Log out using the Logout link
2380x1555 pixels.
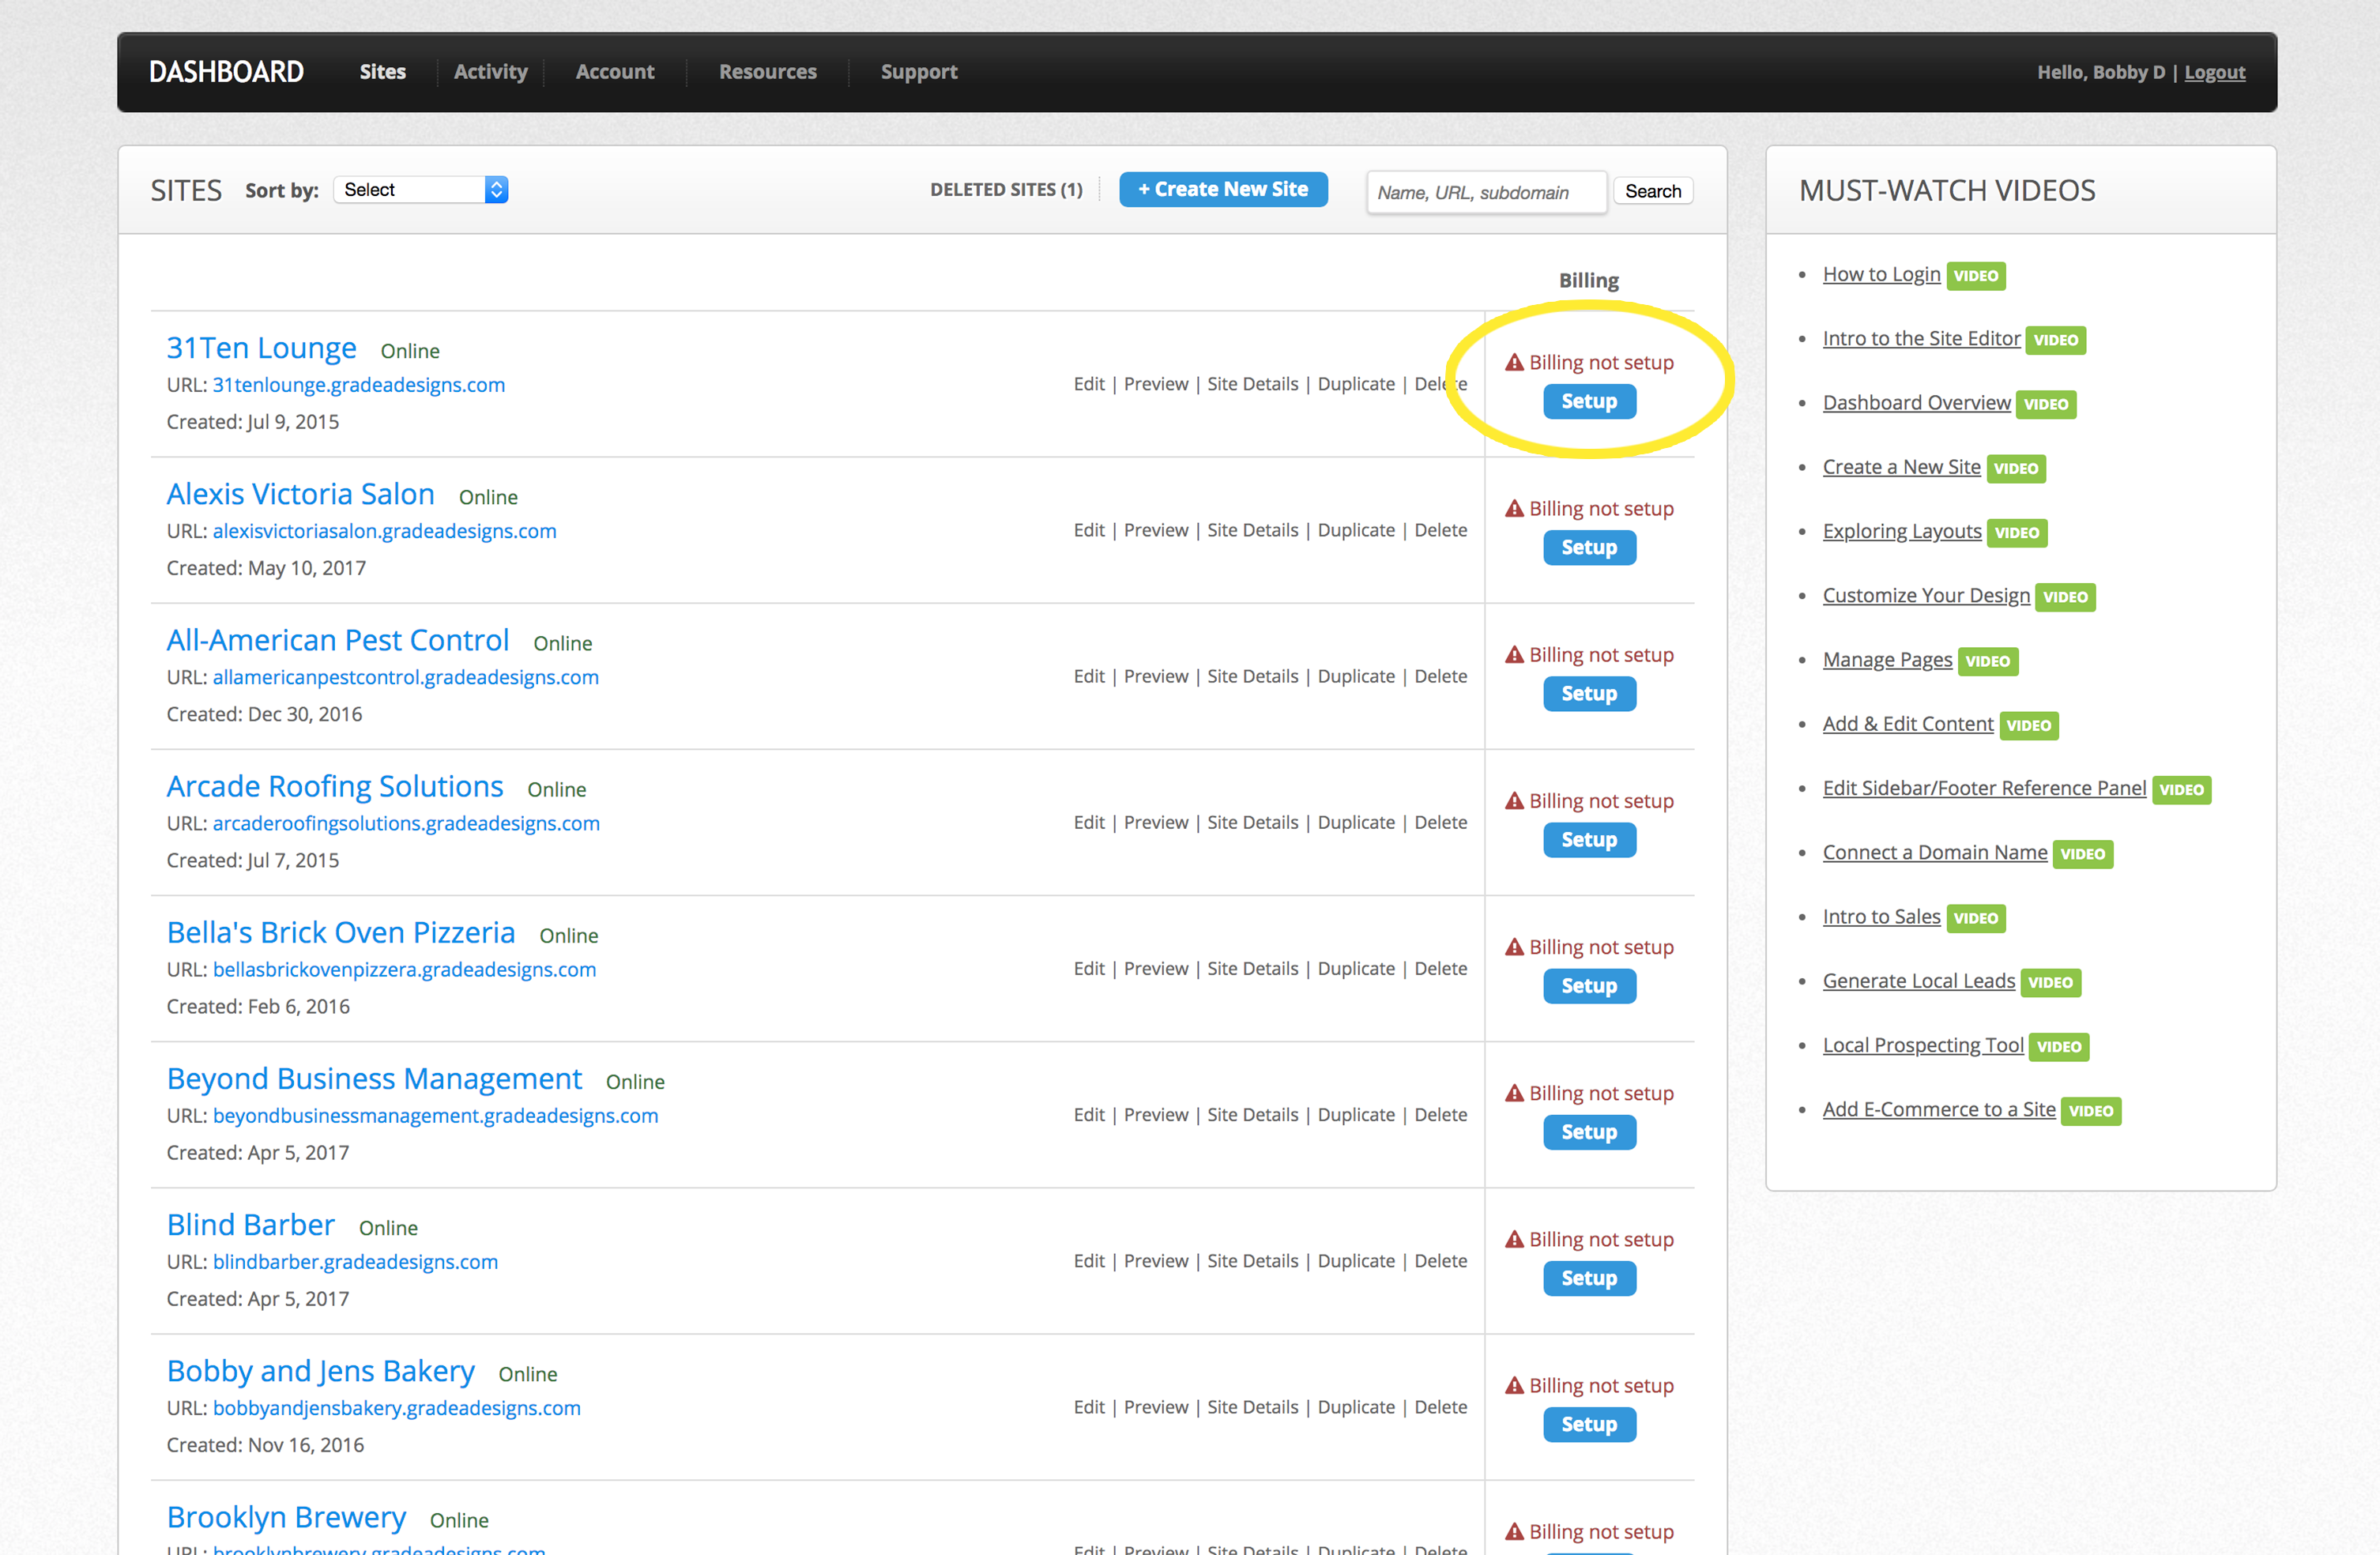click(2215, 72)
